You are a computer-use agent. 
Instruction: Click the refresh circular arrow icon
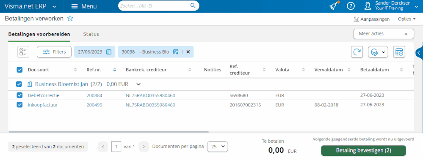point(357,52)
